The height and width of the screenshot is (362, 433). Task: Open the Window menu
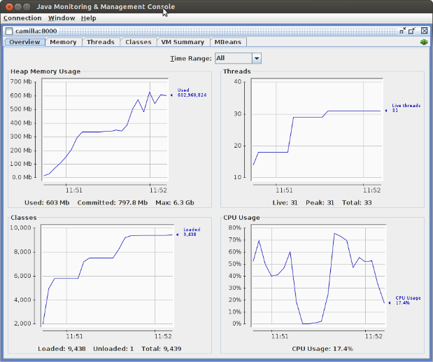tap(61, 18)
